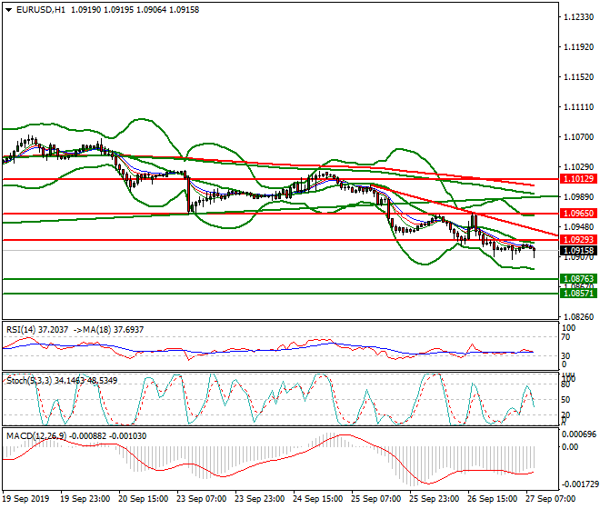Select the 24 Sep 15:00 time label

pos(317,499)
